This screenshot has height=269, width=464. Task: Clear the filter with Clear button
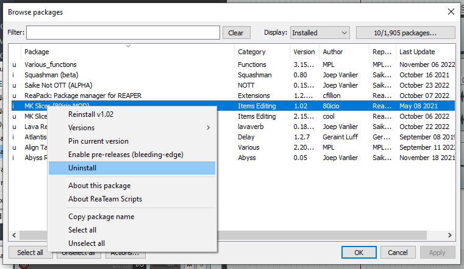click(x=236, y=32)
